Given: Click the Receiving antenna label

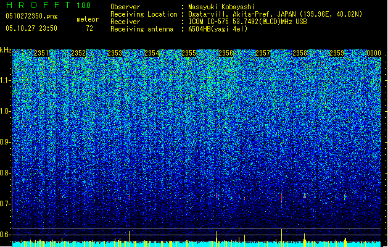Looking at the screenshot, I should (x=142, y=29).
